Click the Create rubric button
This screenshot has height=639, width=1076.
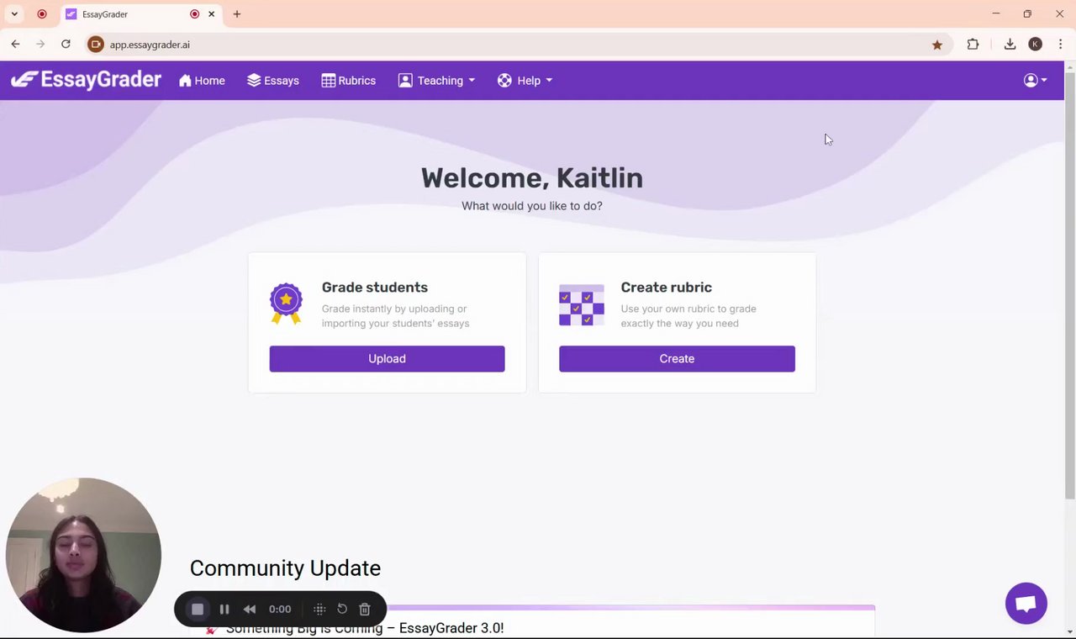[x=677, y=358]
